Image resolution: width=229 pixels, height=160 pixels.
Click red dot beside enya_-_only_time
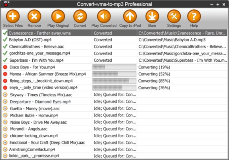(x=5, y=88)
